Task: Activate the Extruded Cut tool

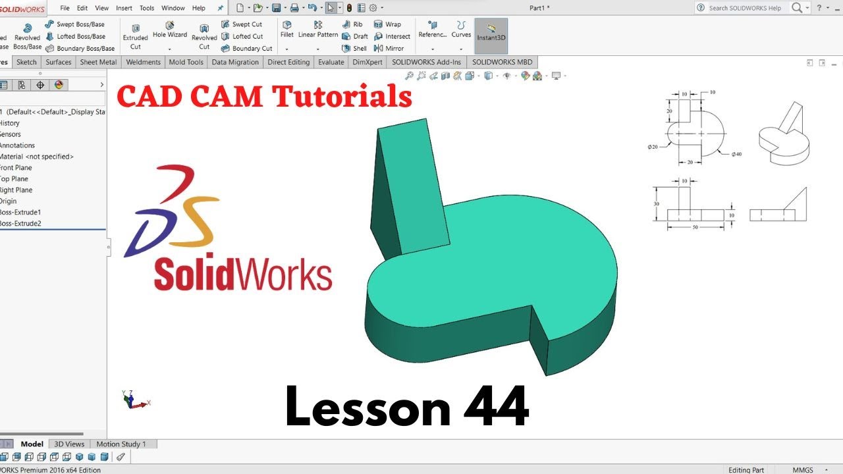Action: 136,37
